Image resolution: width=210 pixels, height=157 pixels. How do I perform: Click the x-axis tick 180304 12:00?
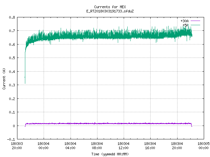(x=123, y=146)
